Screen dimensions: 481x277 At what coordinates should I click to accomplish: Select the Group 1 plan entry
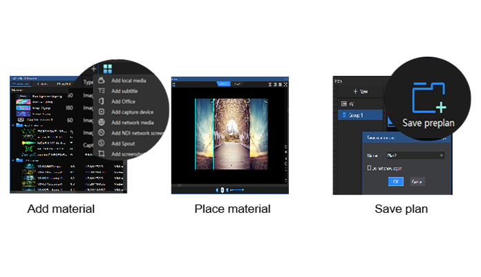click(360, 115)
